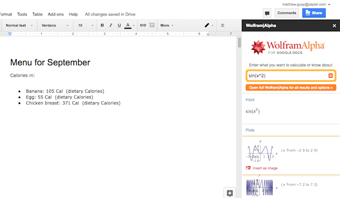Screen dimensions: 340x198
Task: Click the rendered sin(x²) formula in Input
Action: click(253, 111)
